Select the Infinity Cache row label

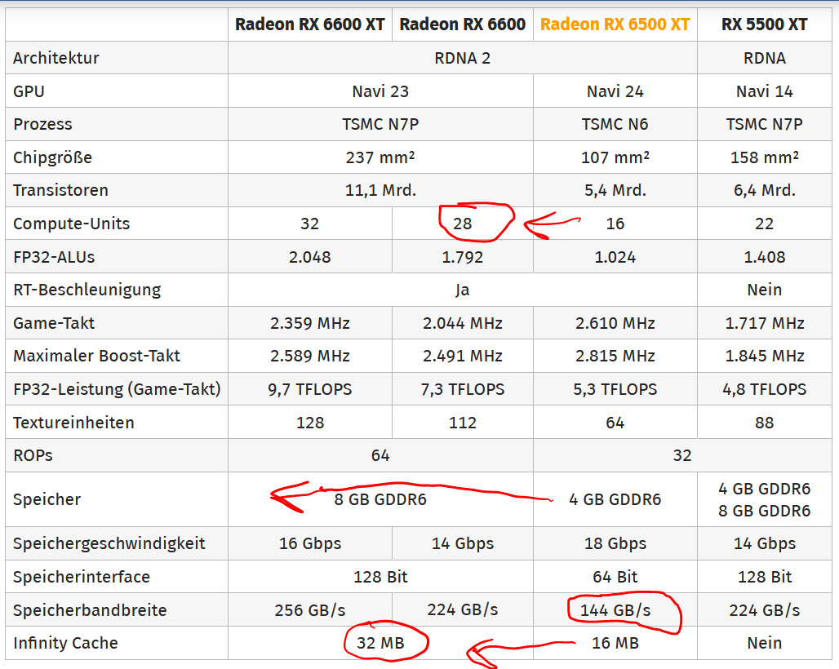click(x=65, y=643)
